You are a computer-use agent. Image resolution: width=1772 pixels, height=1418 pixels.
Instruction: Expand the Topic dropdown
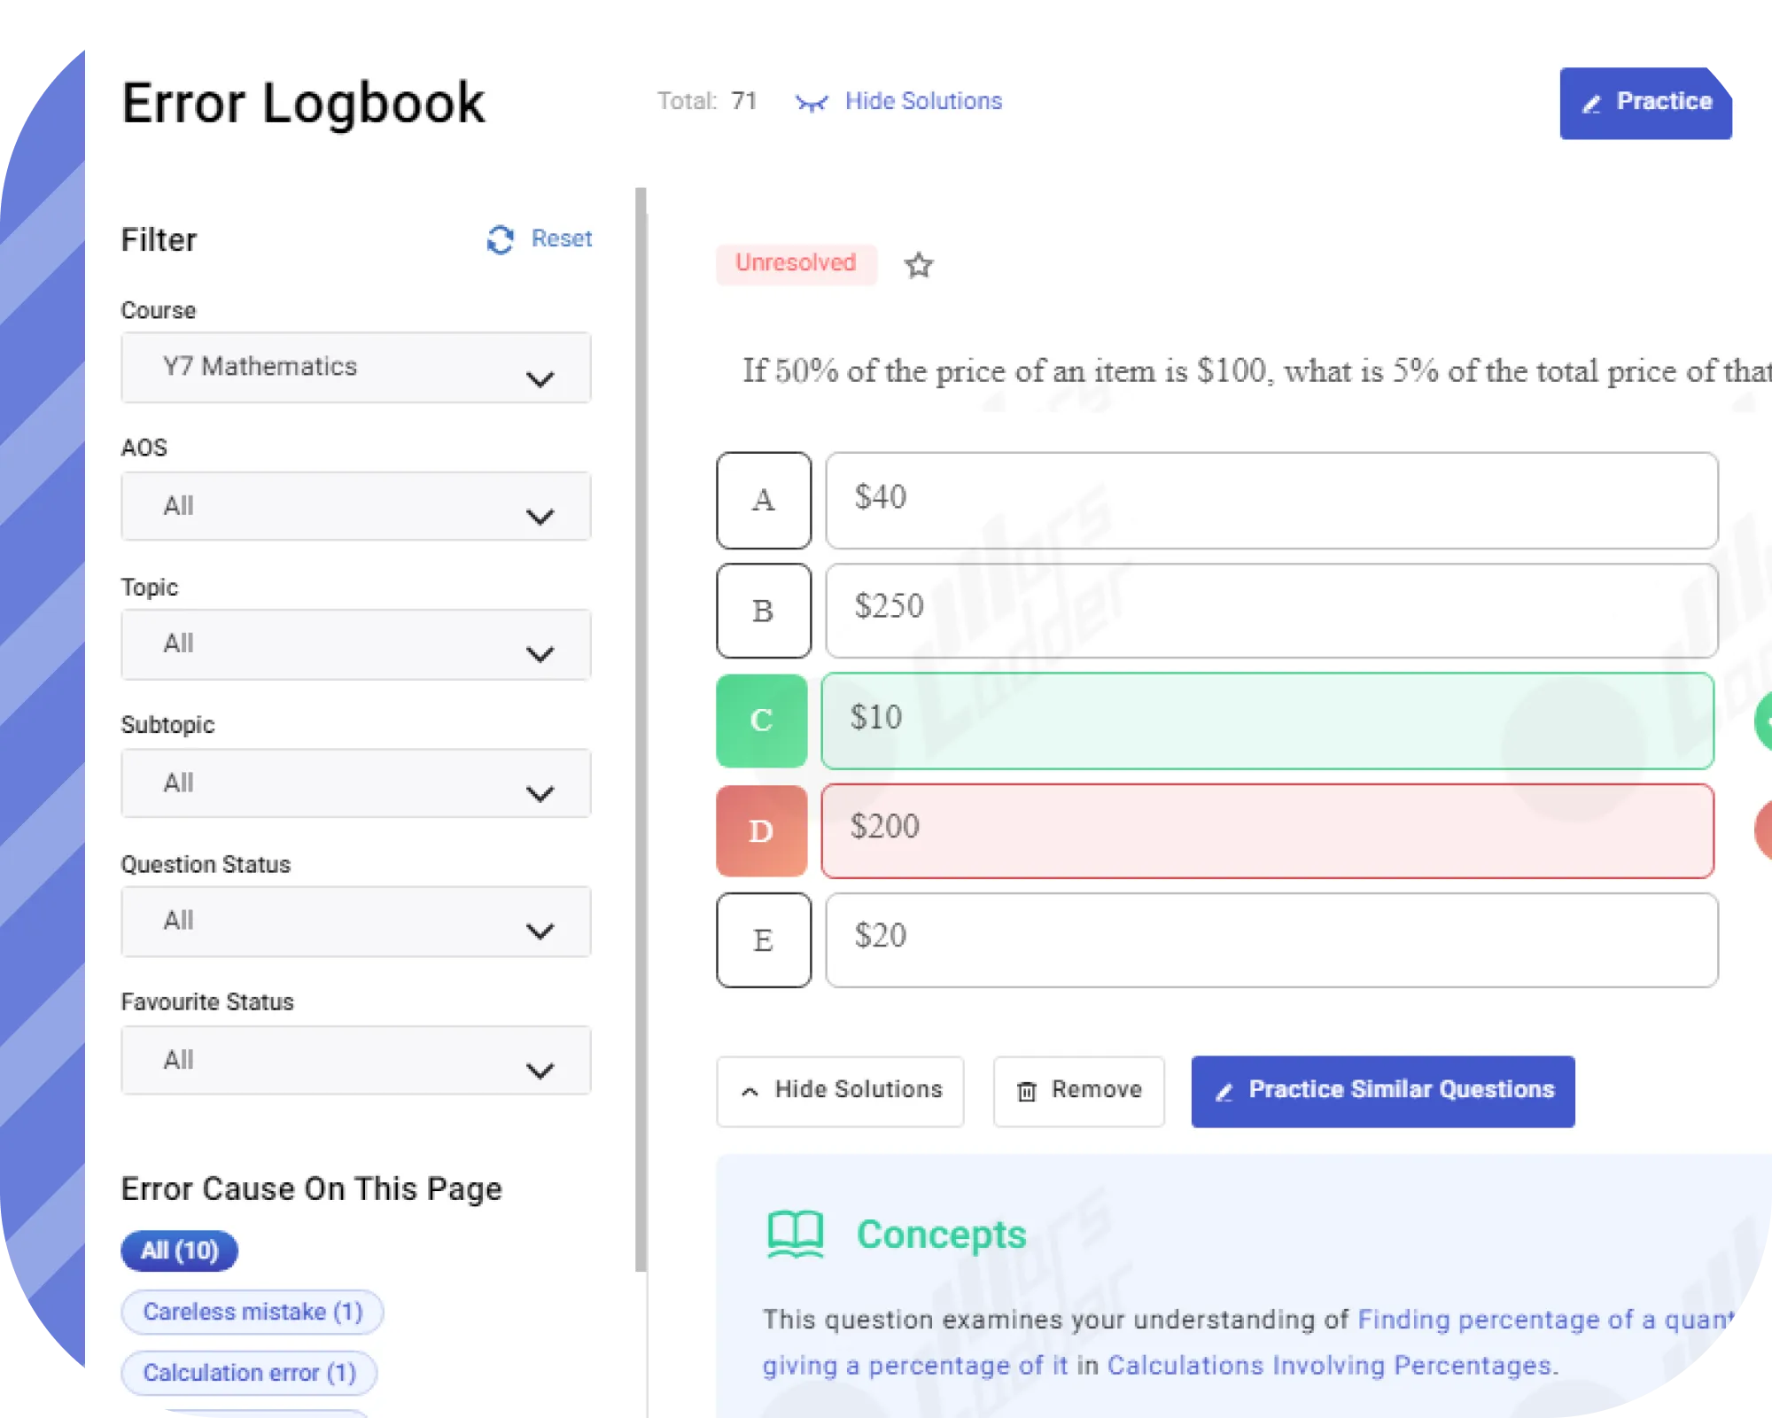click(x=356, y=644)
